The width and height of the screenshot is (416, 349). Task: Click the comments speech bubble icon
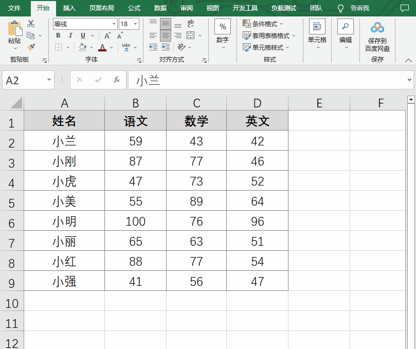[405, 8]
